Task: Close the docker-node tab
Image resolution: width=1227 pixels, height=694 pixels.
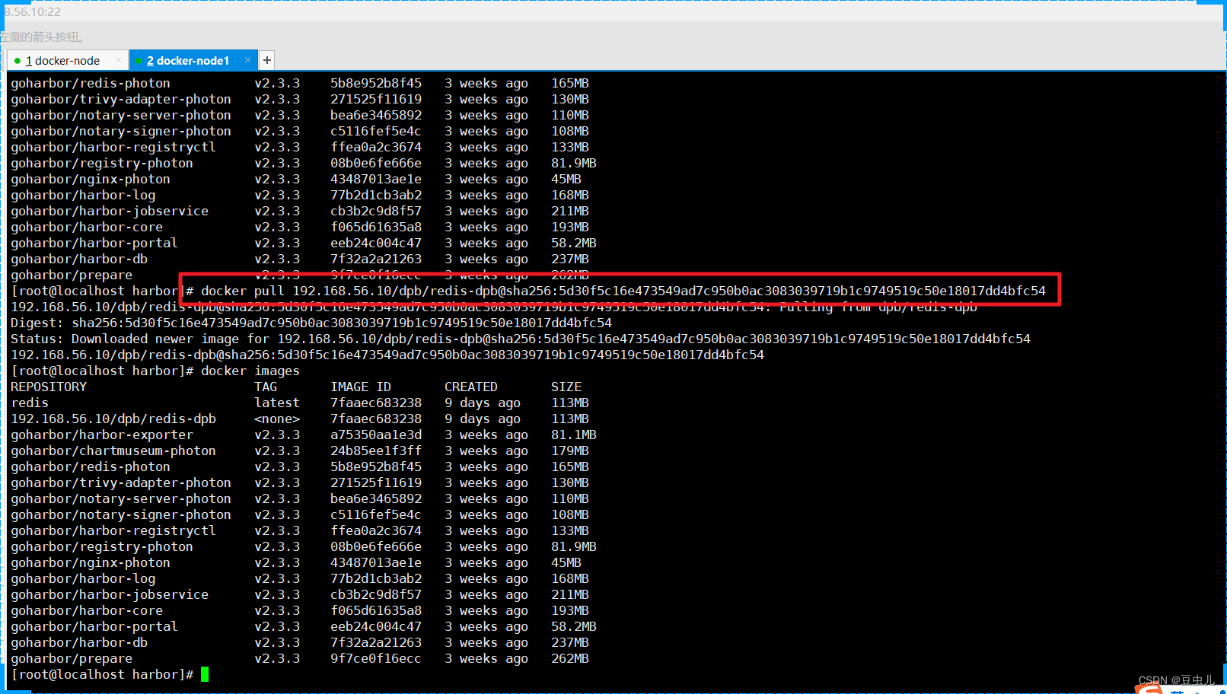Action: click(x=119, y=59)
